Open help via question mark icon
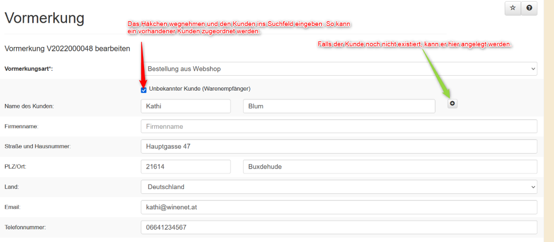Image resolution: width=554 pixels, height=242 pixels. [x=529, y=8]
